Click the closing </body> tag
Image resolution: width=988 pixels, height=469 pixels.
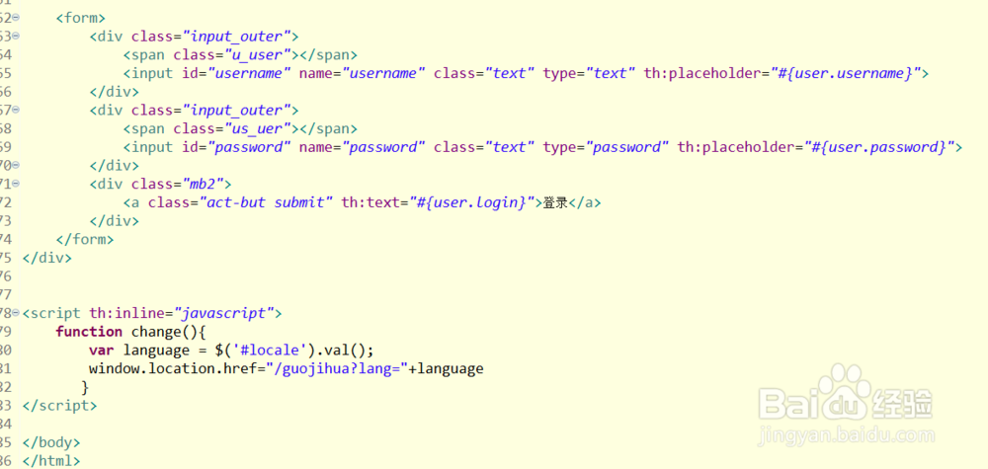coord(51,442)
